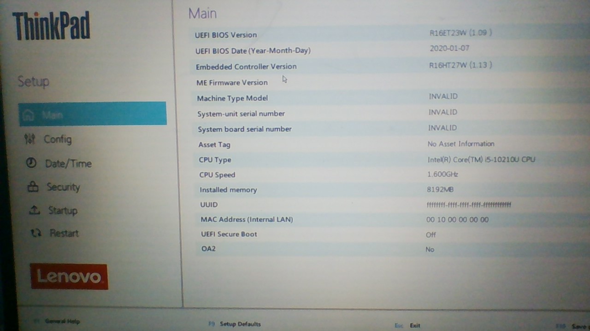This screenshot has height=331, width=590.
Task: Click the date value 2020-01-07
Action: pyautogui.click(x=449, y=48)
